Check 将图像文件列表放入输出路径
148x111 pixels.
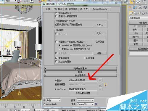click(57, 42)
